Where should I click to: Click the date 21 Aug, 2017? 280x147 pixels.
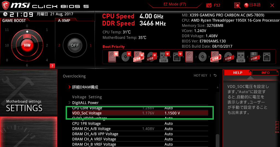[x=62, y=14]
